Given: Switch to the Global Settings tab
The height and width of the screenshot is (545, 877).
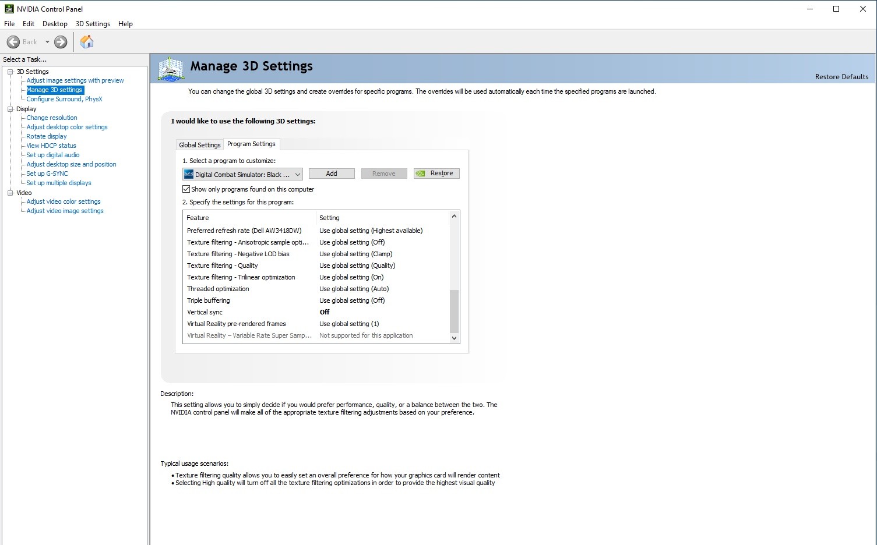Looking at the screenshot, I should tap(200, 145).
